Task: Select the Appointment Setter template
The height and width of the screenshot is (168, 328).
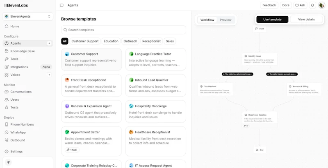Action: pos(91,141)
